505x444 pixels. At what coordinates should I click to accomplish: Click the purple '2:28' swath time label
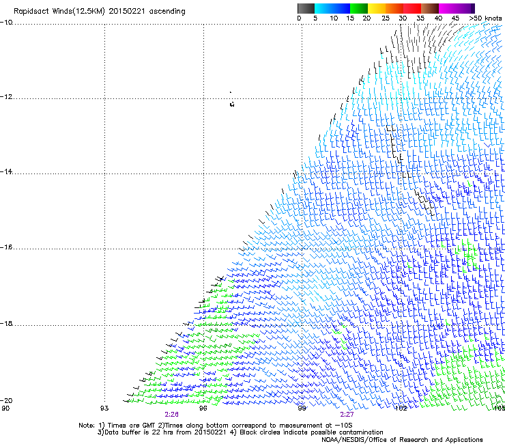(172, 415)
